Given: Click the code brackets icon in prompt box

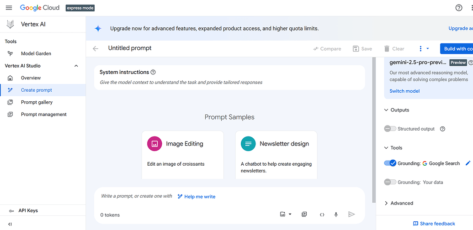Looking at the screenshot, I should 322,214.
